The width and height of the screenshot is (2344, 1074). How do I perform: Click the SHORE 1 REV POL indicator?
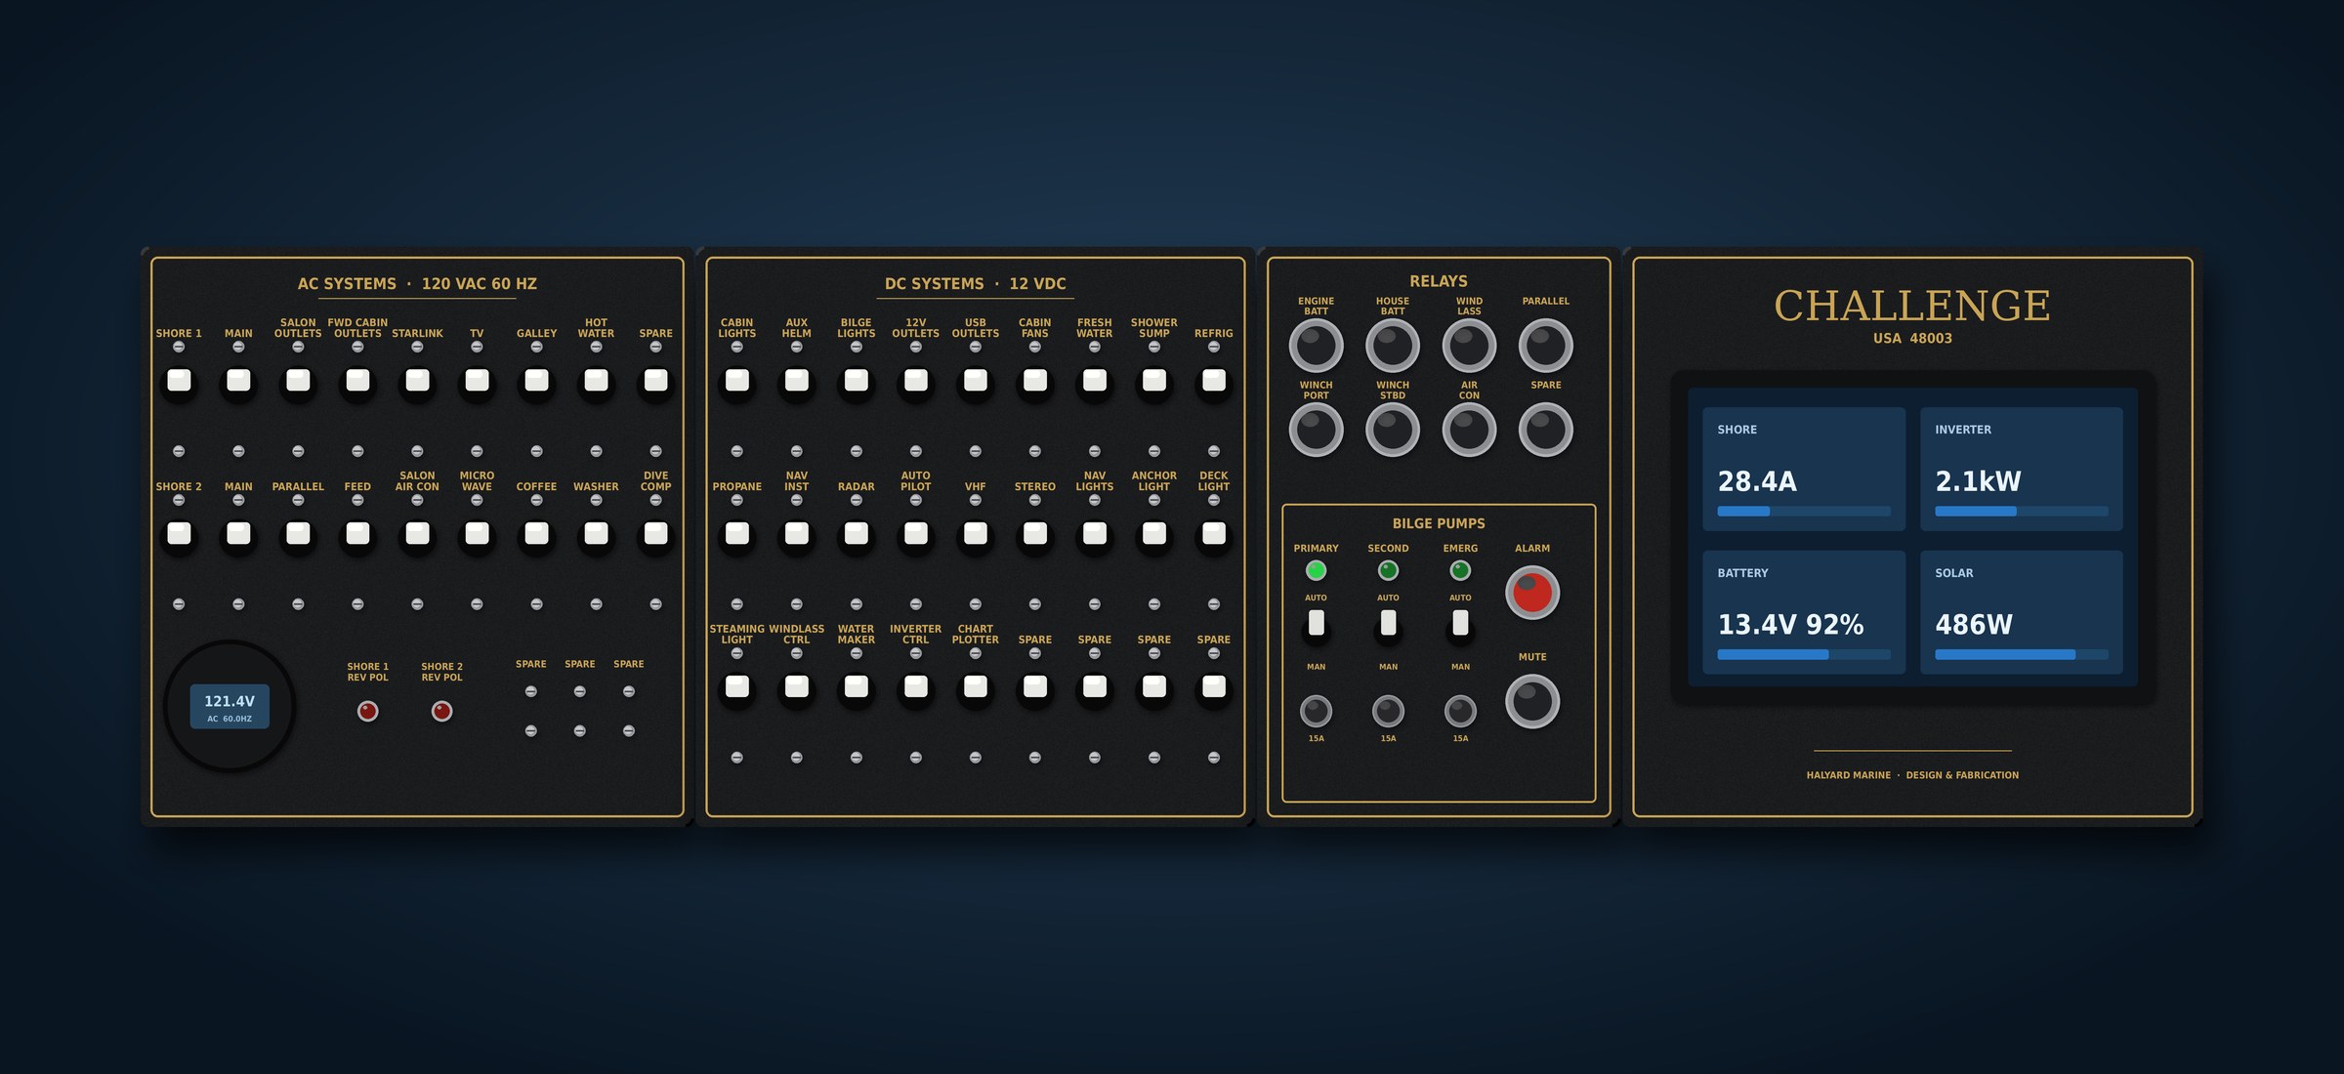point(367,712)
